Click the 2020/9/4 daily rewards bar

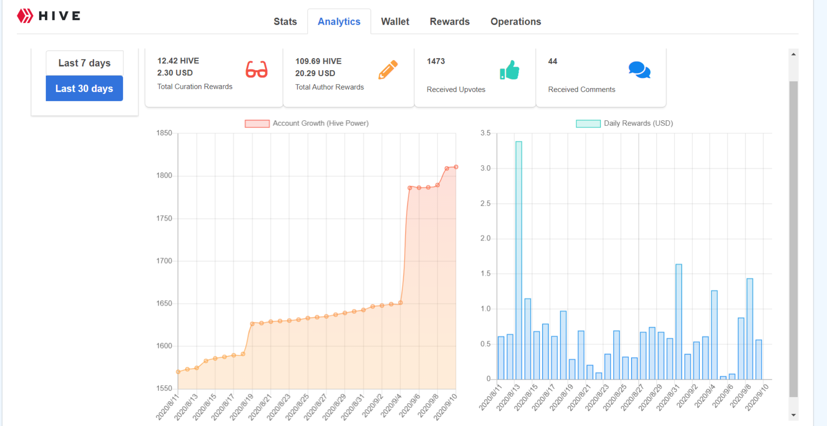tap(714, 335)
